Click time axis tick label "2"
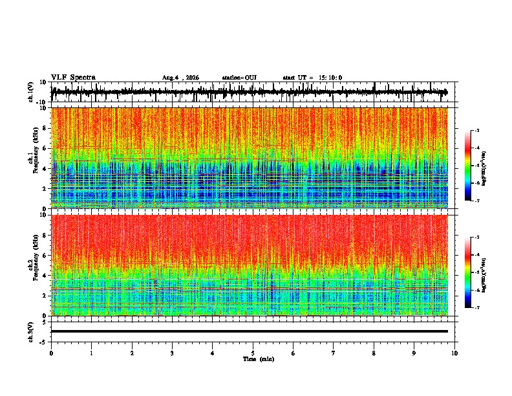Image resolution: width=512 pixels, height=396 pixels. pyautogui.click(x=132, y=353)
